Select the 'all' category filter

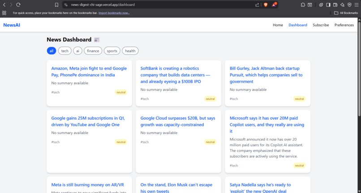point(52,51)
